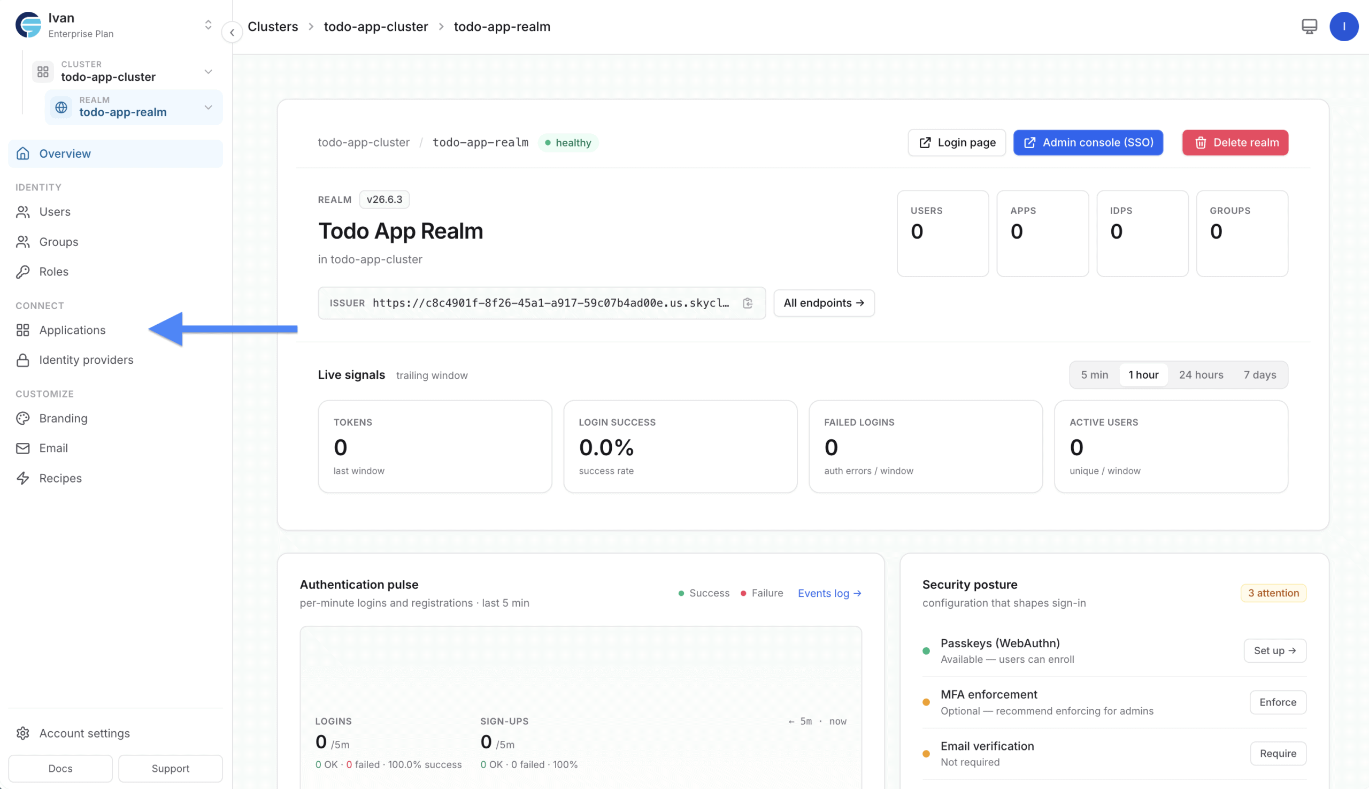The width and height of the screenshot is (1369, 789).
Task: Open Groups in the sidebar
Action: (116, 242)
